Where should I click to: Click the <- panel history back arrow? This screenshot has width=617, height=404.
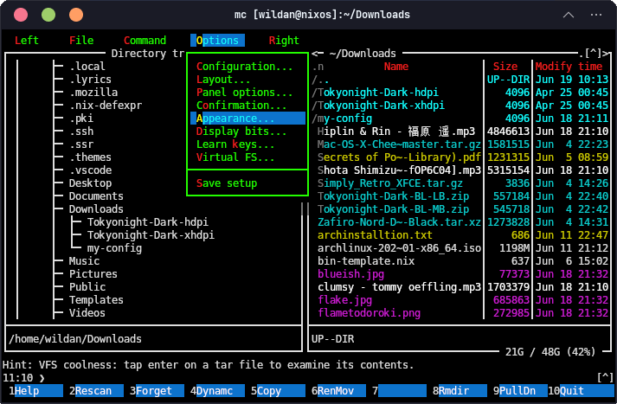tap(318, 53)
